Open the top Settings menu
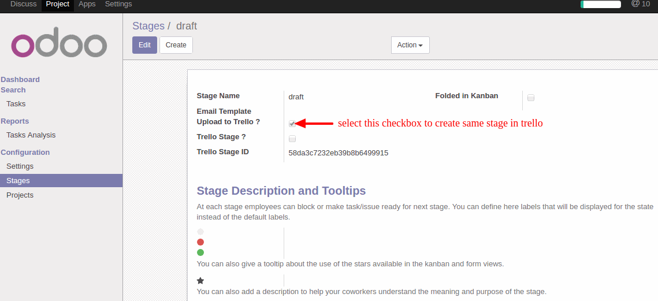This screenshot has width=658, height=301. point(118,4)
